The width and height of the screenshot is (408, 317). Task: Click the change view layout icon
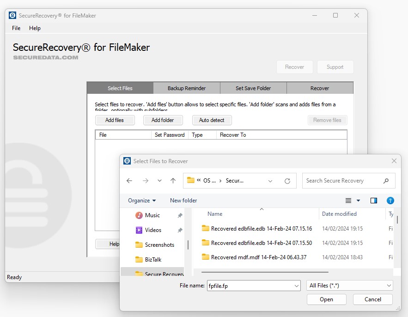click(349, 201)
